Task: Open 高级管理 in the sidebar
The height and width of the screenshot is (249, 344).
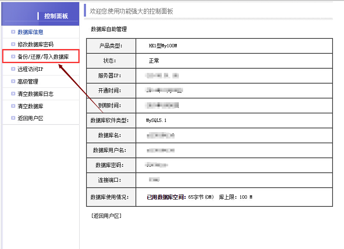Action: coord(28,81)
